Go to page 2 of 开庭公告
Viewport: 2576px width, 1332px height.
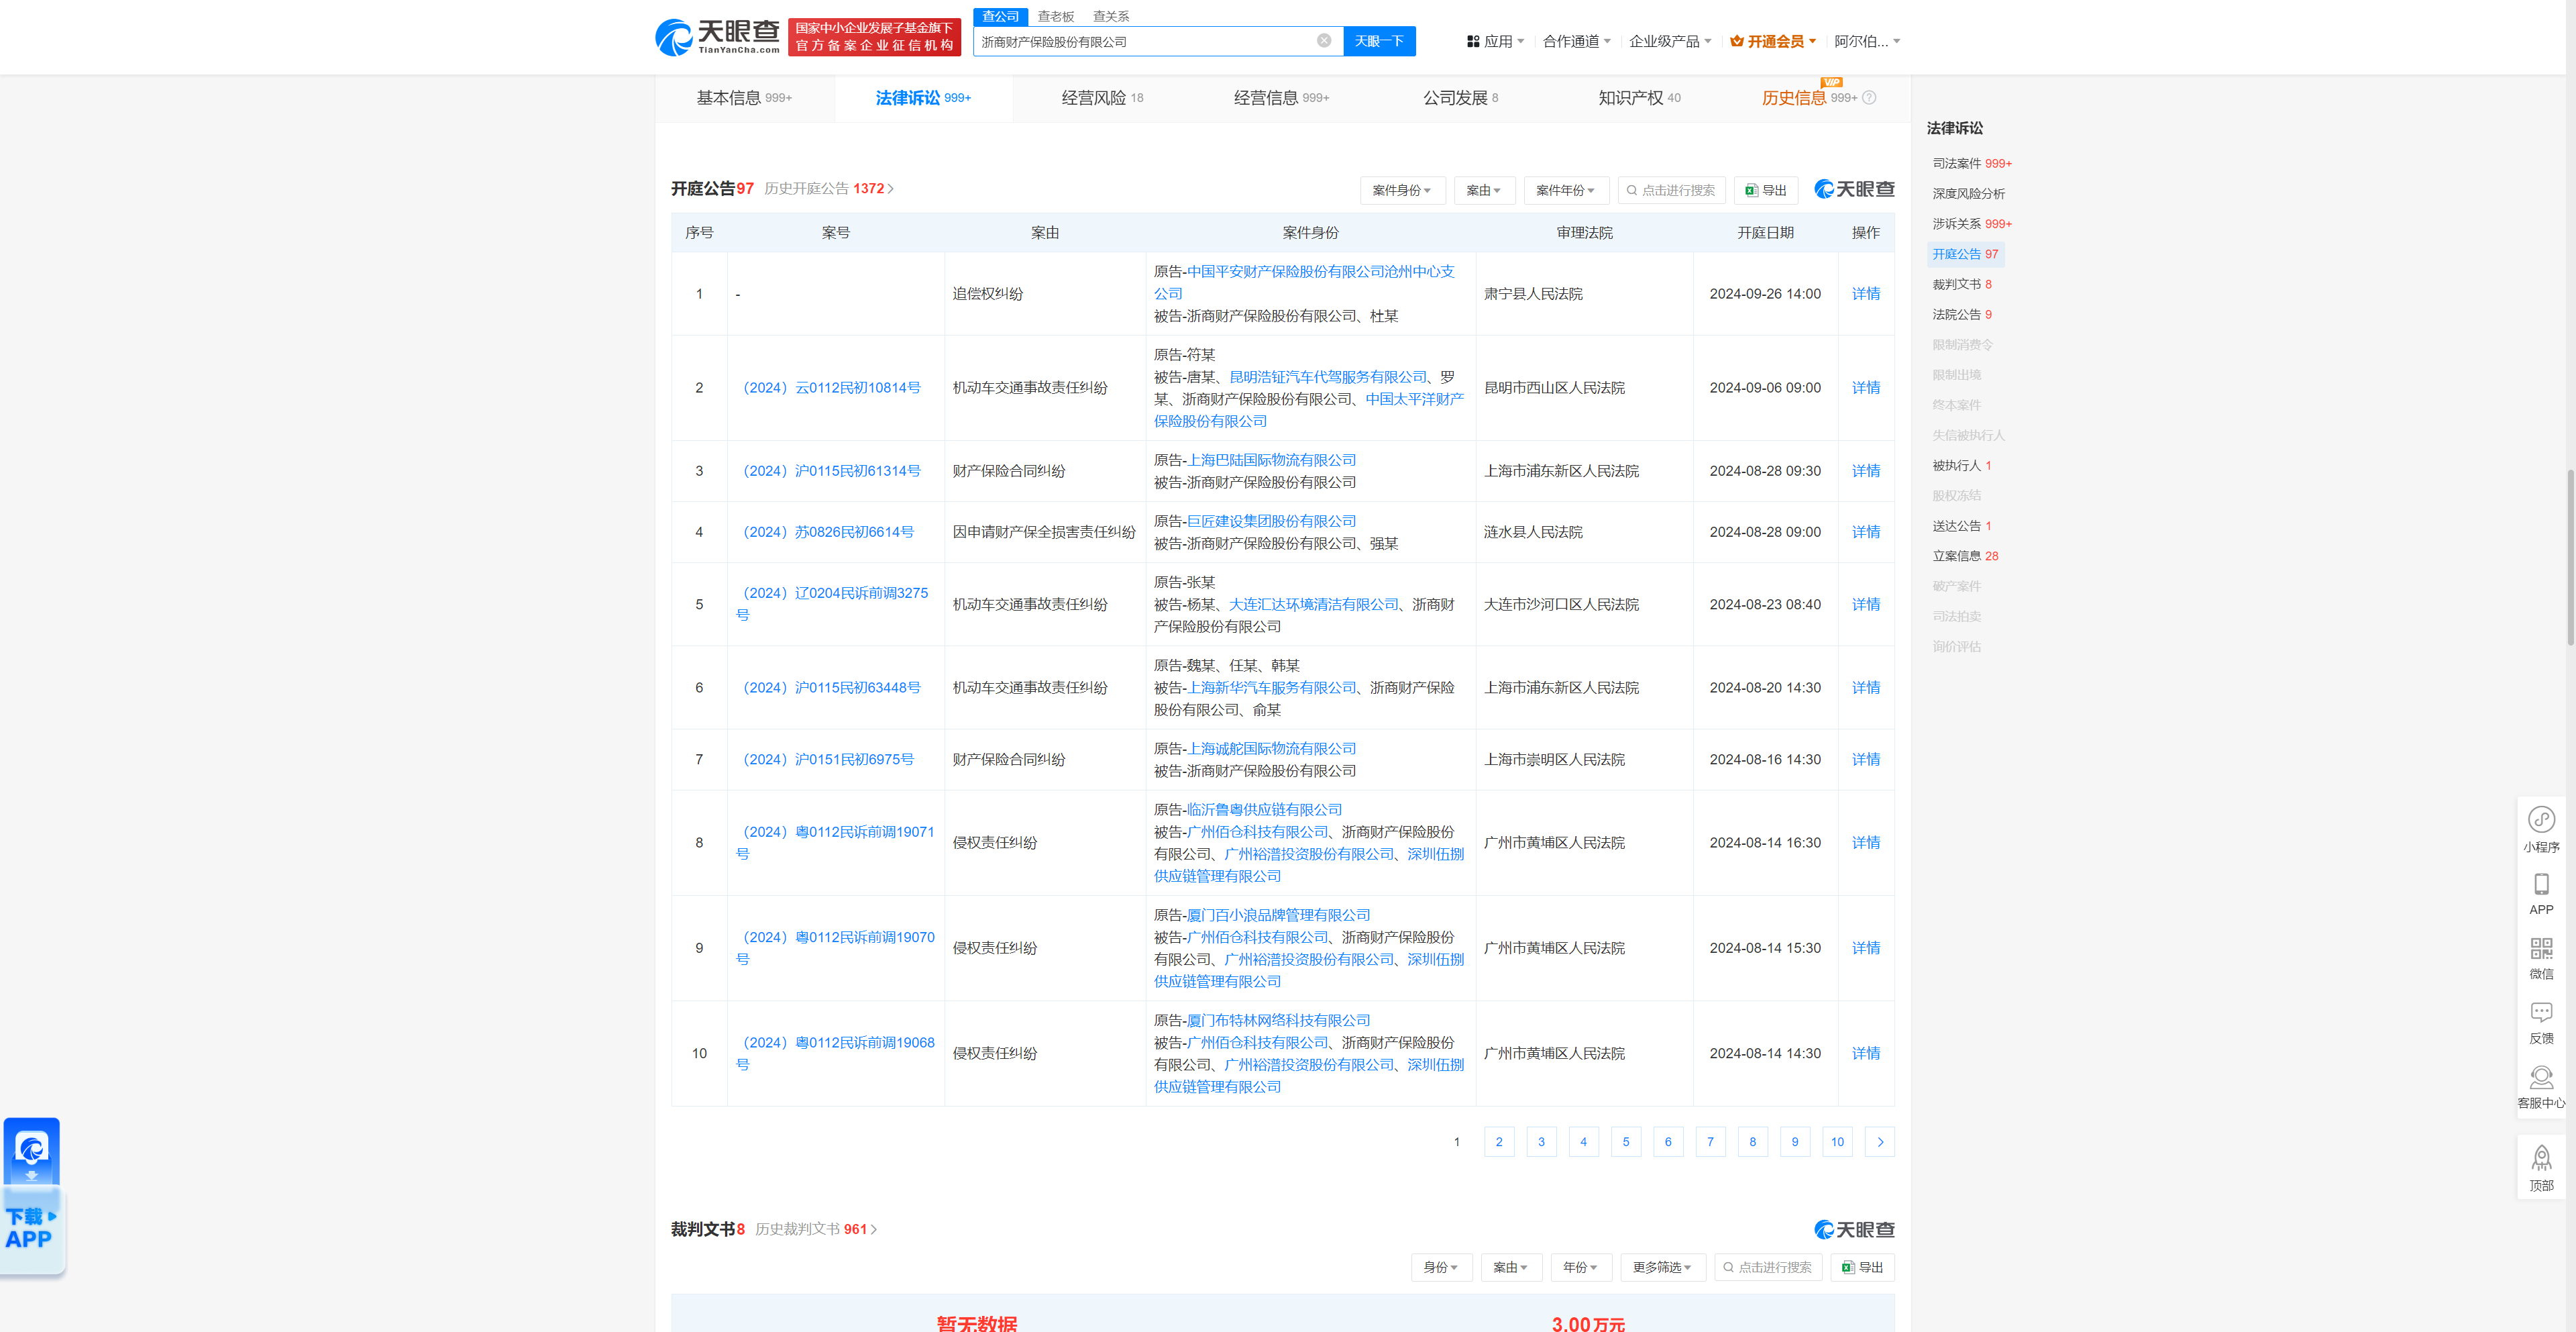1499,1142
